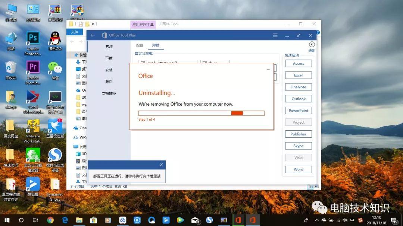Launch Publisher from quick start
Screen dimensions: 403x226
299,134
